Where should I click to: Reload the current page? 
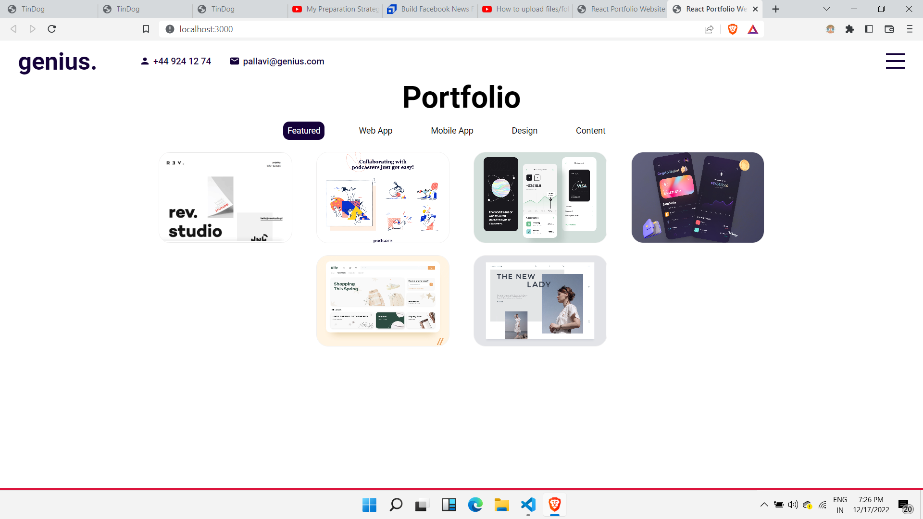point(52,29)
